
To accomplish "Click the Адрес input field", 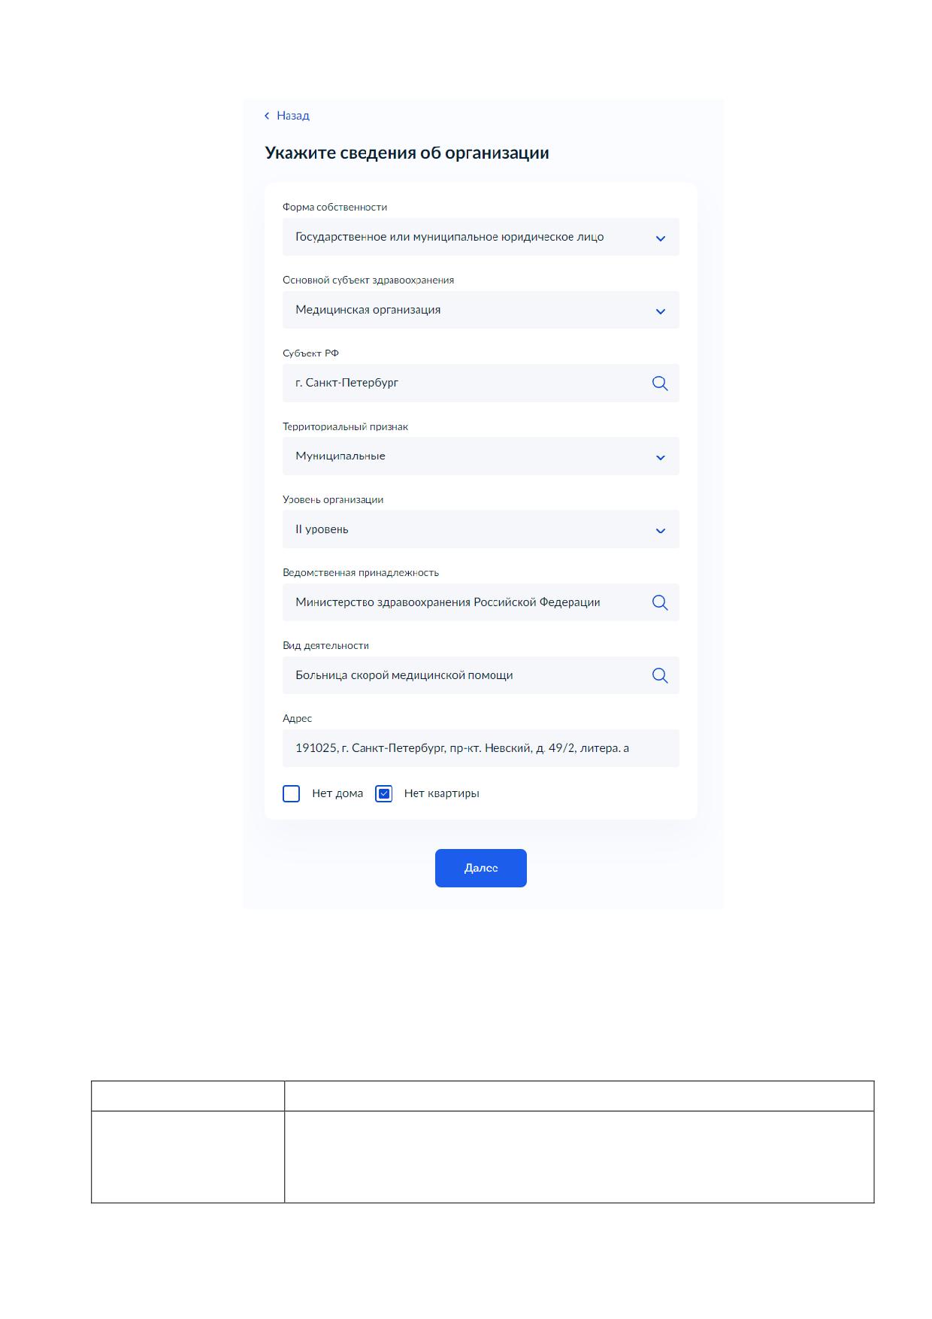I will (481, 748).
